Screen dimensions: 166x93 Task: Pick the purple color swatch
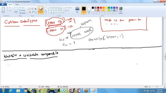[x=117, y=8]
